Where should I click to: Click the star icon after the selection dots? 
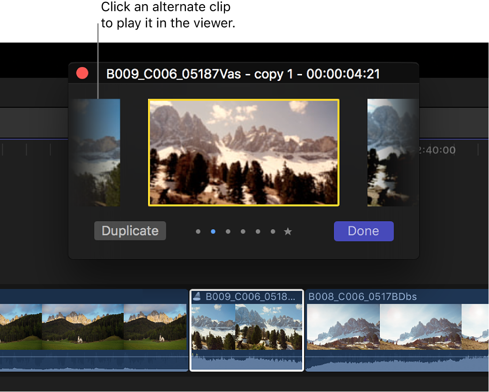point(288,231)
